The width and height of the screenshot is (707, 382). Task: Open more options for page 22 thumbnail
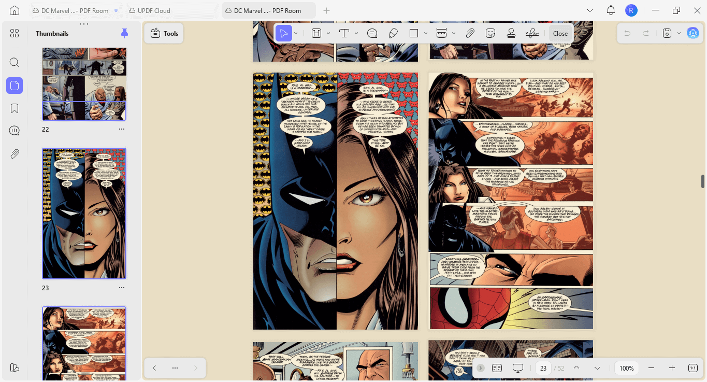tap(122, 129)
